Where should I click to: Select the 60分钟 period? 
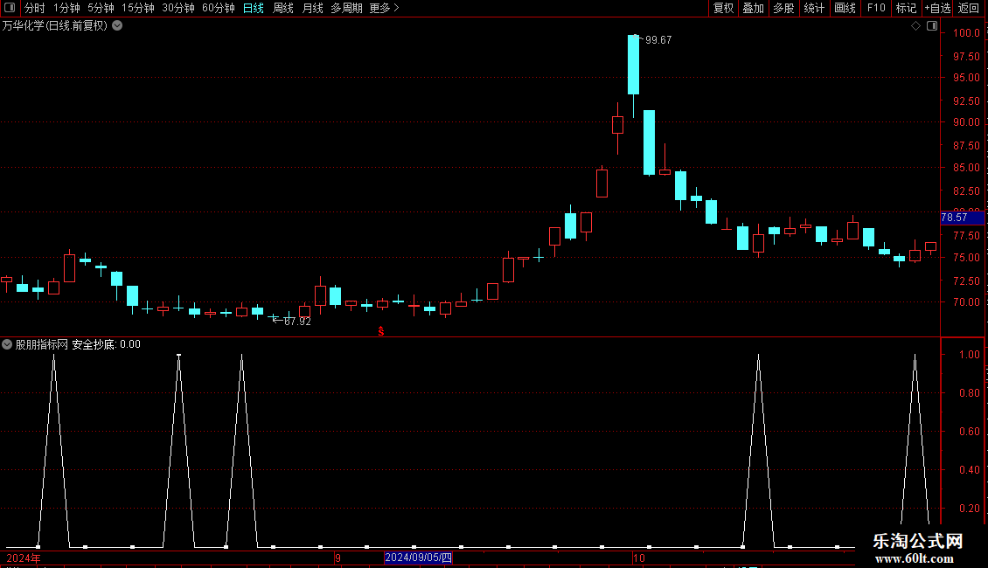[x=219, y=8]
